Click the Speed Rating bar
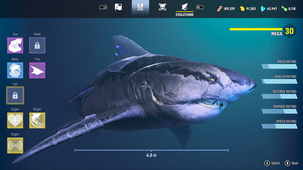303x170 pixels. (279, 126)
